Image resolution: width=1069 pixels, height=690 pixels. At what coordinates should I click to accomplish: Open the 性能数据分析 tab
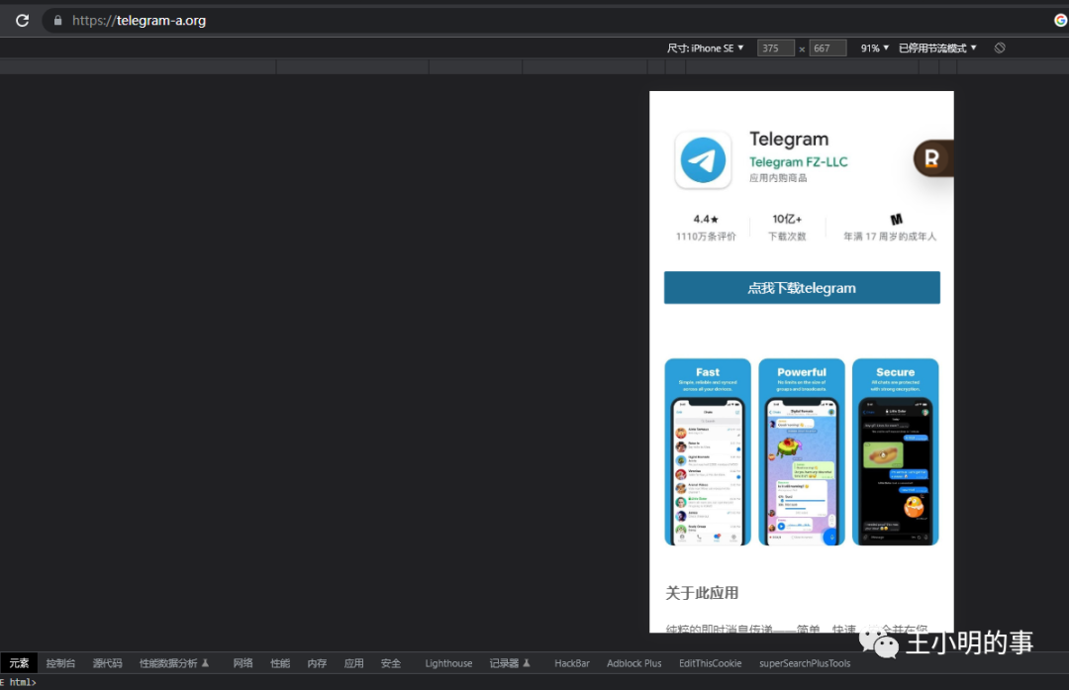click(x=174, y=662)
